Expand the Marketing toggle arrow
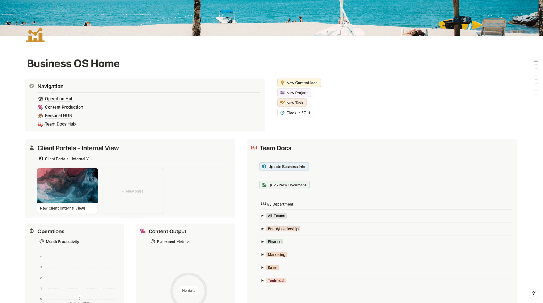Image resolution: width=543 pixels, height=303 pixels. pos(262,255)
